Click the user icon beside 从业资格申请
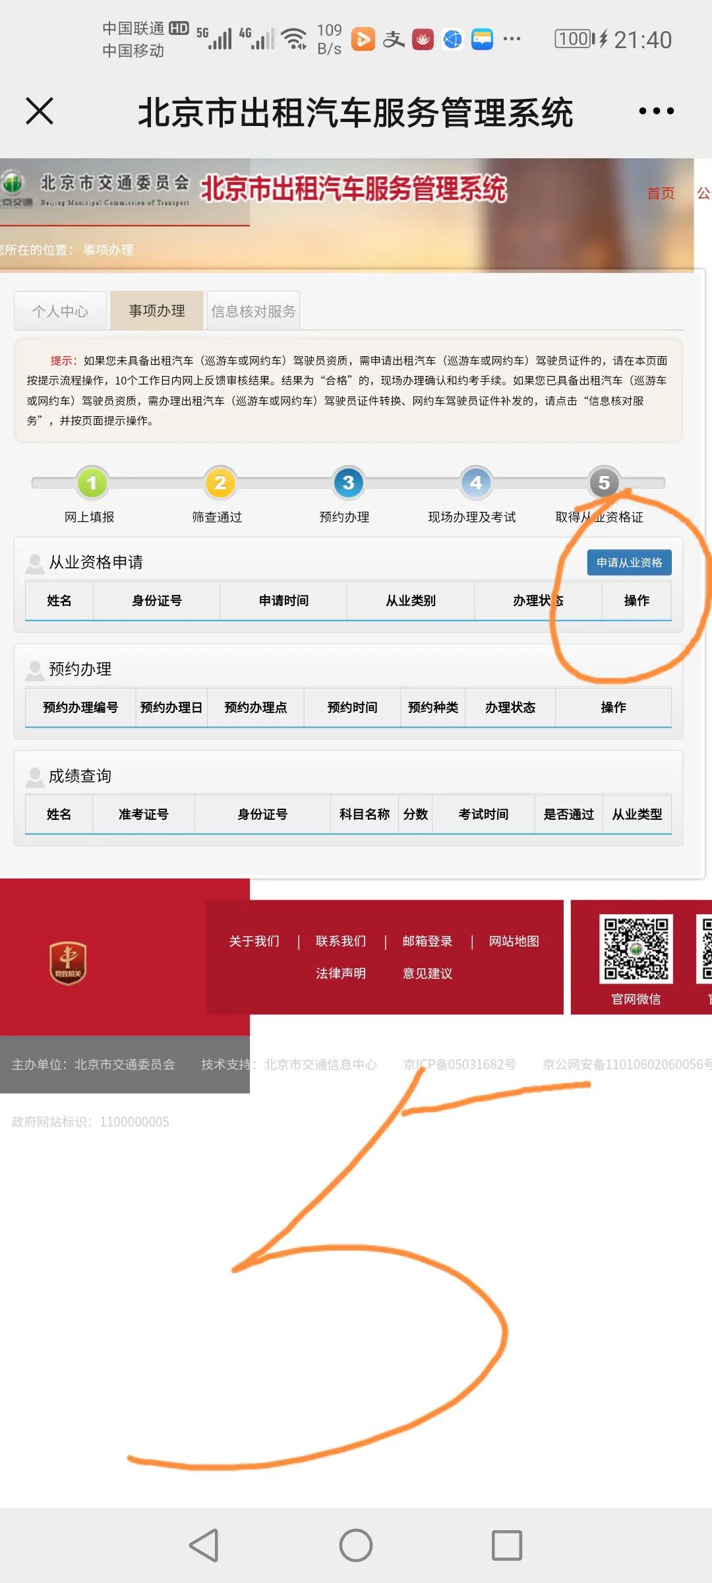 click(x=34, y=563)
